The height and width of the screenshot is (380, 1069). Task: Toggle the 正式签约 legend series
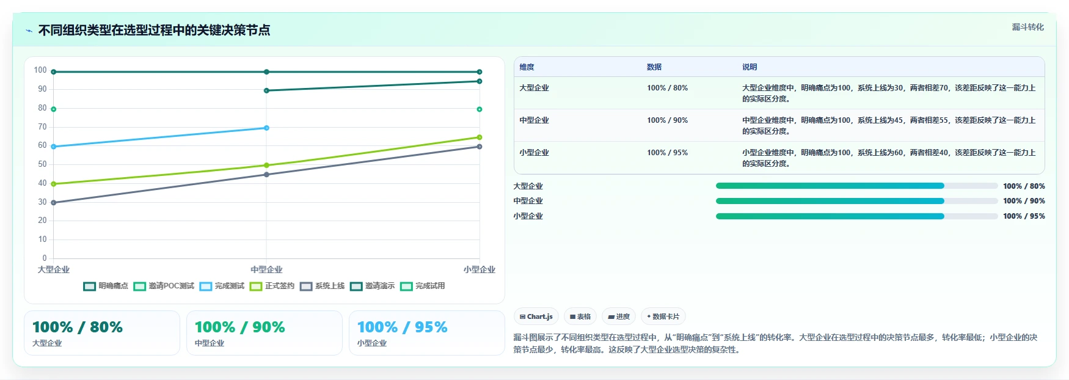tap(272, 286)
